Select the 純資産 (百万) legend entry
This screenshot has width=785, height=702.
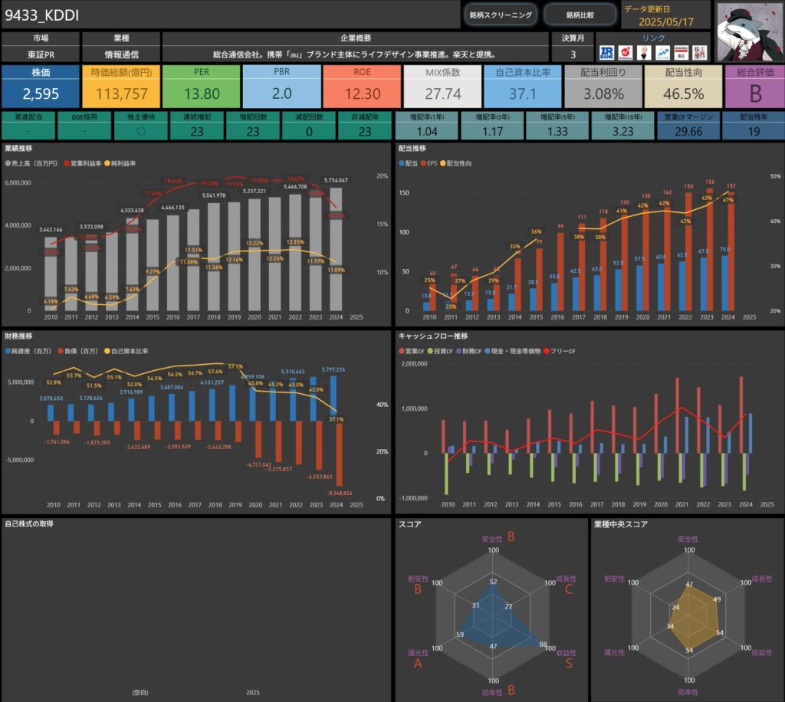click(x=28, y=351)
